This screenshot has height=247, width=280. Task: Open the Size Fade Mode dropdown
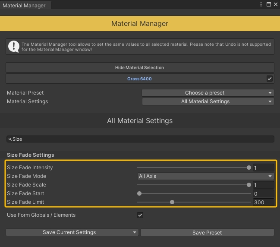coord(205,176)
